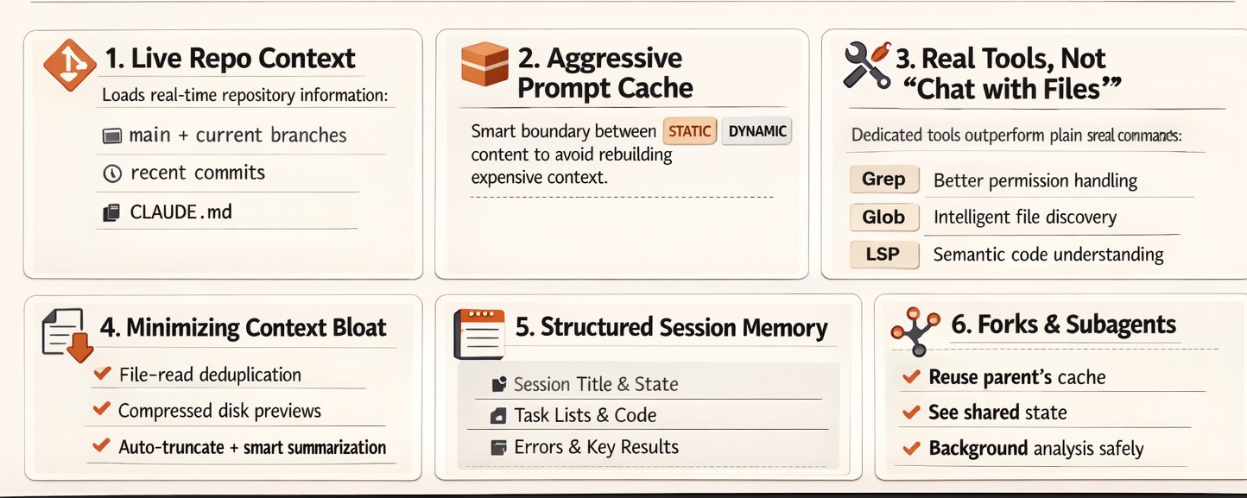Select the Errors & Key Results row

[649, 447]
